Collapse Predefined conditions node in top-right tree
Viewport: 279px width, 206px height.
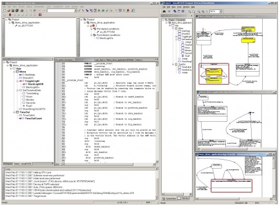tap(91, 29)
